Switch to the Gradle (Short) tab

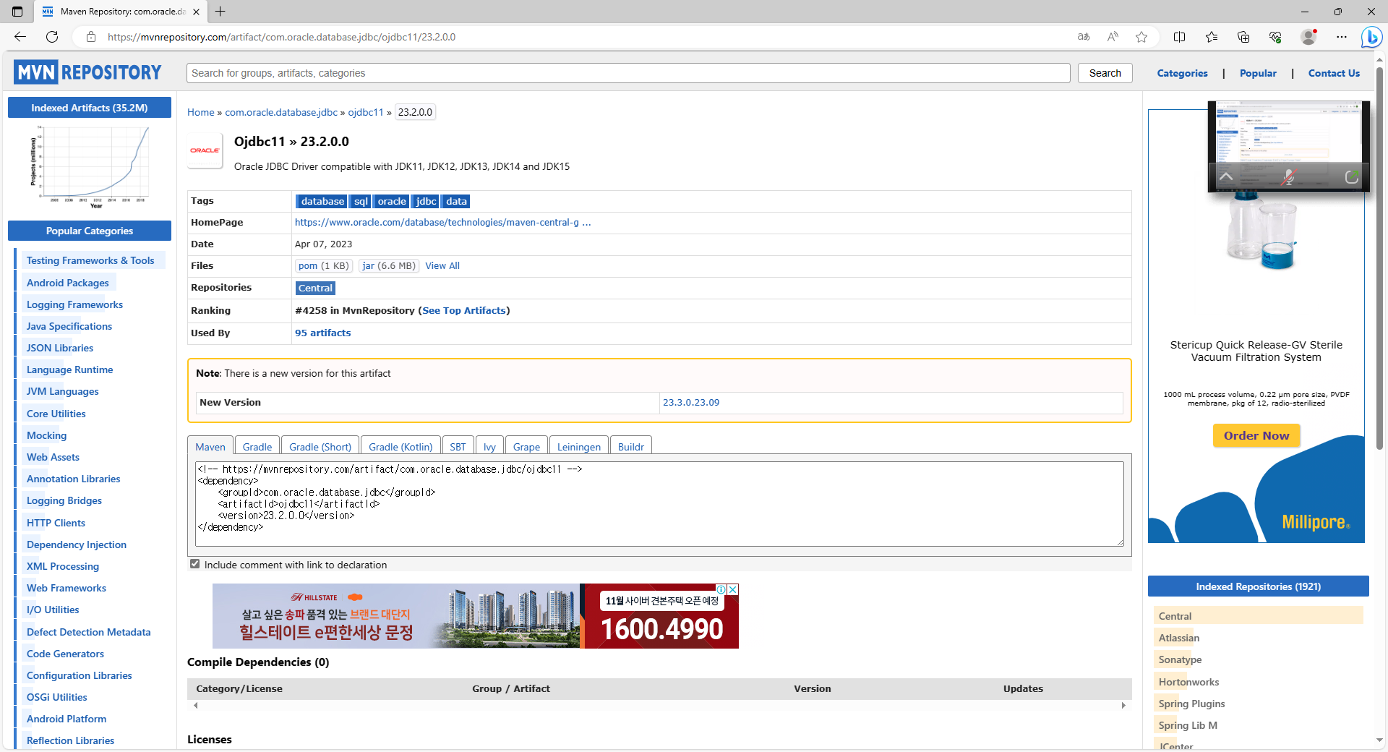[320, 447]
